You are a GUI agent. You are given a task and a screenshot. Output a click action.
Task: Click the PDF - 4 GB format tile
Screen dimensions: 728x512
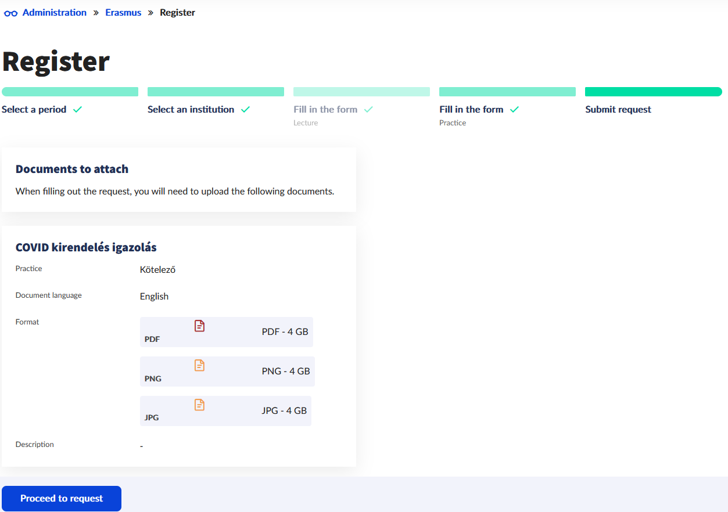(x=227, y=332)
